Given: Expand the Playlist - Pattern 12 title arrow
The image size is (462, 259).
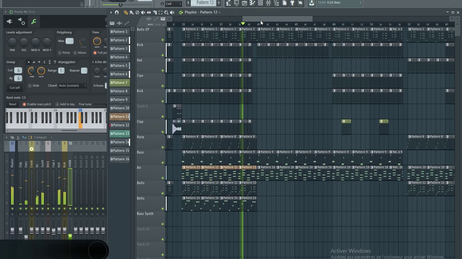Looking at the screenshot, I should pyautogui.click(x=219, y=12).
